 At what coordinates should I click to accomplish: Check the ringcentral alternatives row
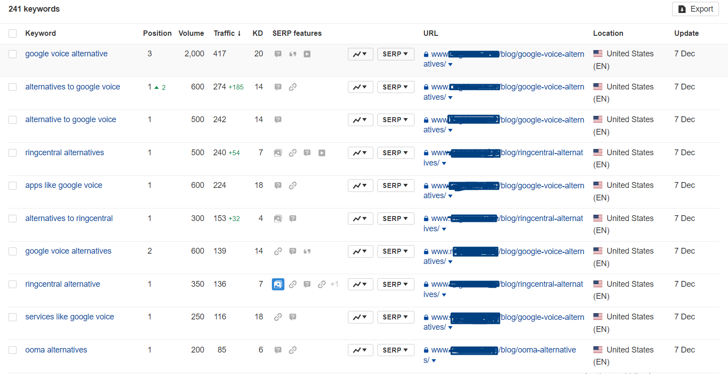[13, 153]
